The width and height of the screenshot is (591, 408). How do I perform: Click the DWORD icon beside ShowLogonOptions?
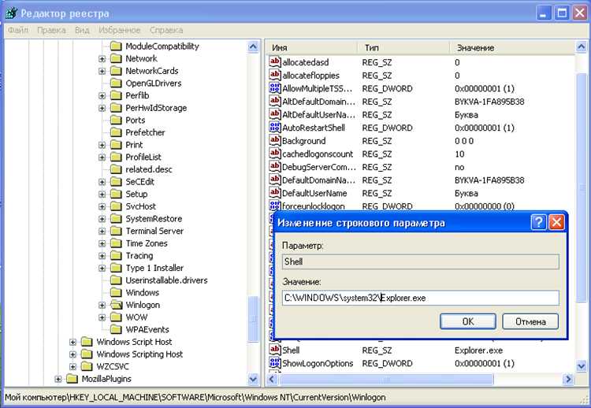[x=275, y=363]
